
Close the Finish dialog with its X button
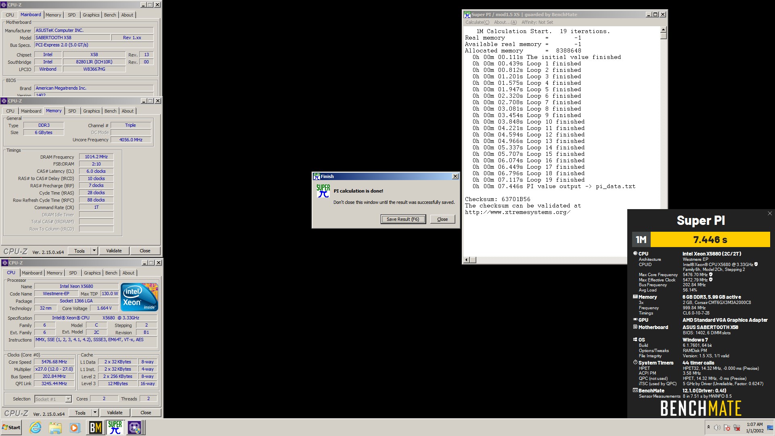click(x=455, y=176)
